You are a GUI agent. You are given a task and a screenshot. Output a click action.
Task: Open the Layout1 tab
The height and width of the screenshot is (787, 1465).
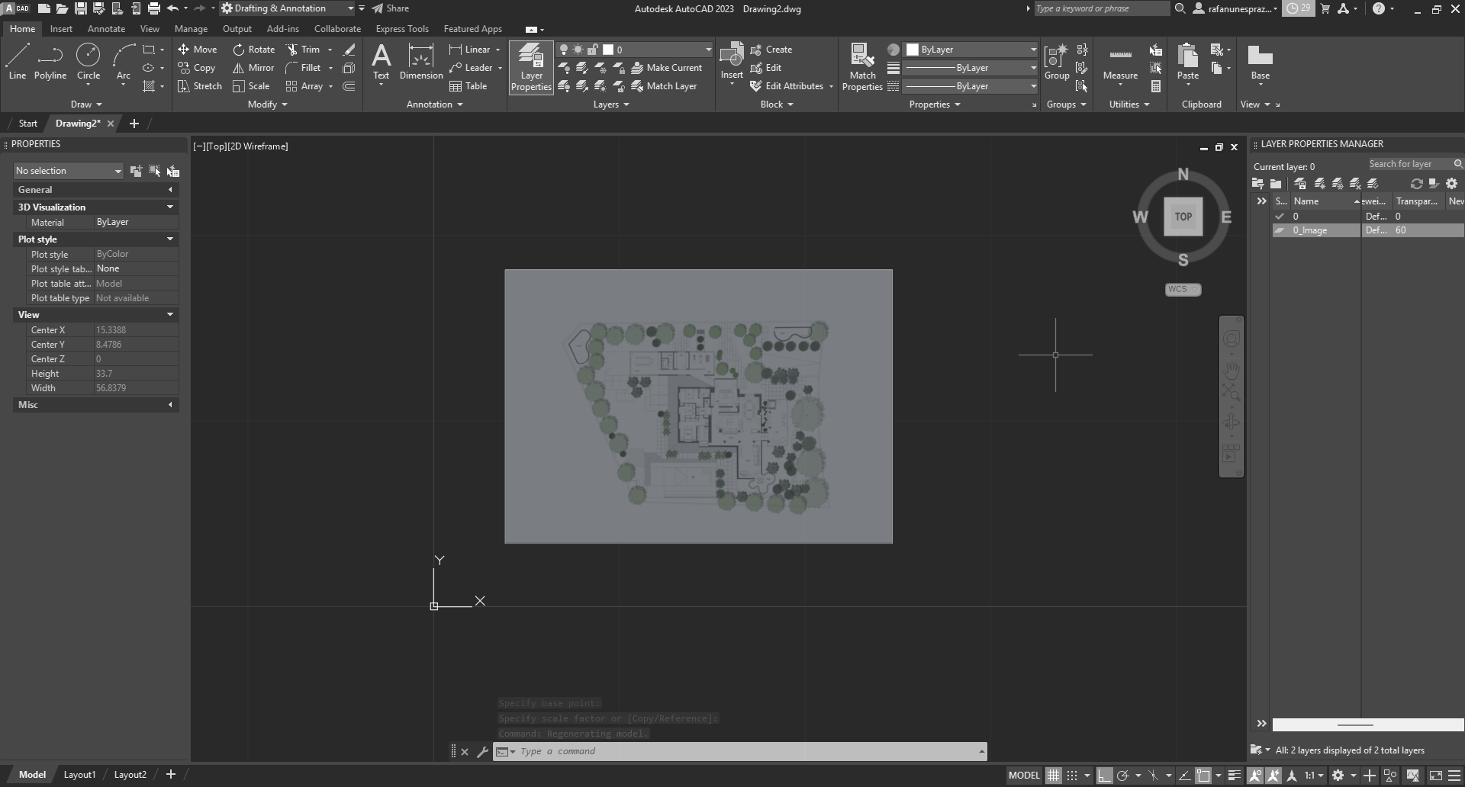(x=79, y=774)
